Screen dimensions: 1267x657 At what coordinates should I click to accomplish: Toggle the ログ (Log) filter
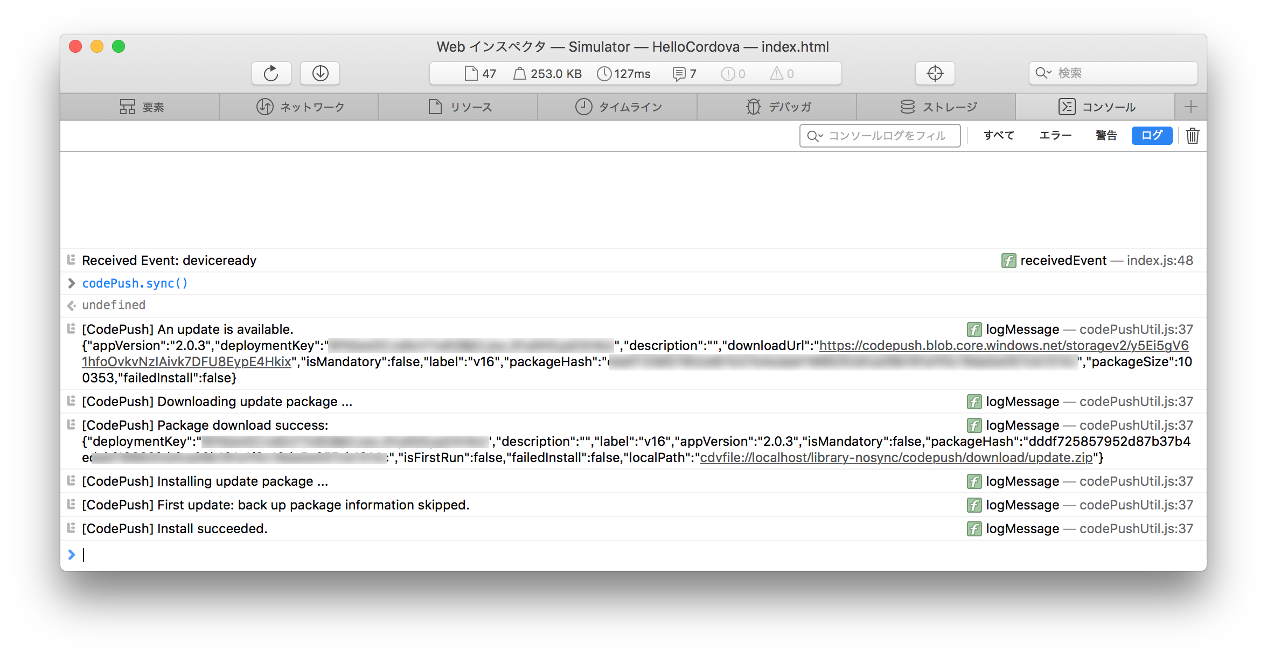click(1152, 136)
